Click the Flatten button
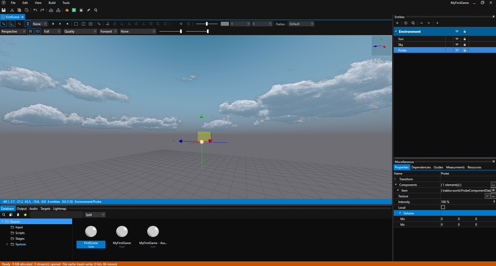496x266 pixels. [280, 24]
